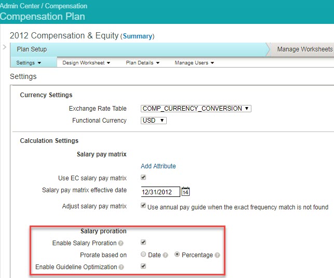This screenshot has width=334, height=278.
Task: Open Functional Currency USD dropdown
Action: click(x=154, y=121)
